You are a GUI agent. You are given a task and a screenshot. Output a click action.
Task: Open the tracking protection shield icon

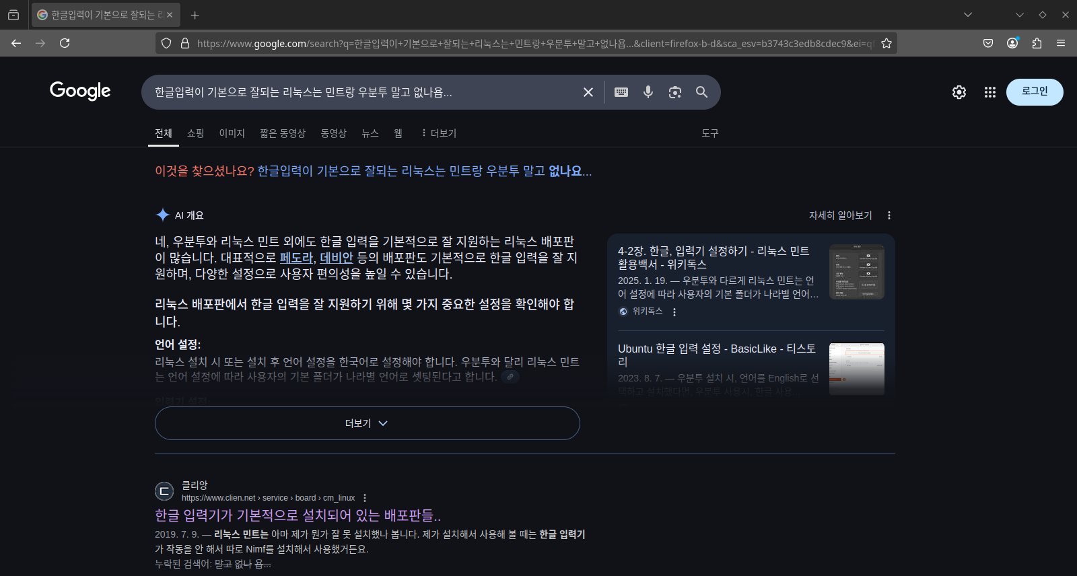click(166, 43)
